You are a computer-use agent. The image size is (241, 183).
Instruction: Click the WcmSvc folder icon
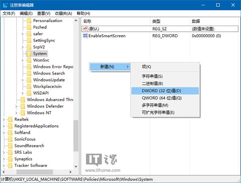coord(29,60)
